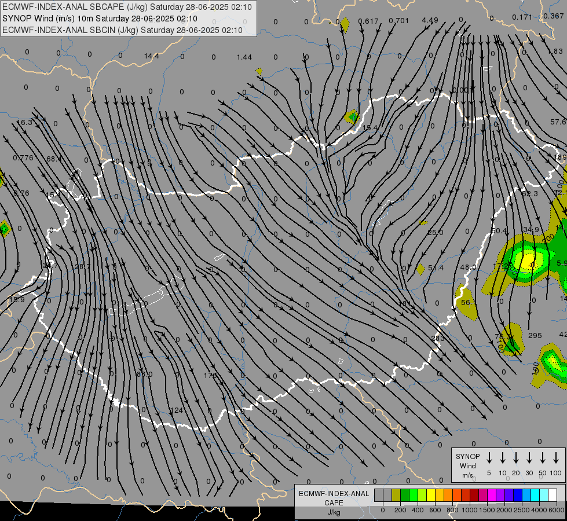Click the 283 value on the map
Image resolution: width=567 pixels, height=521 pixels.
[437, 339]
